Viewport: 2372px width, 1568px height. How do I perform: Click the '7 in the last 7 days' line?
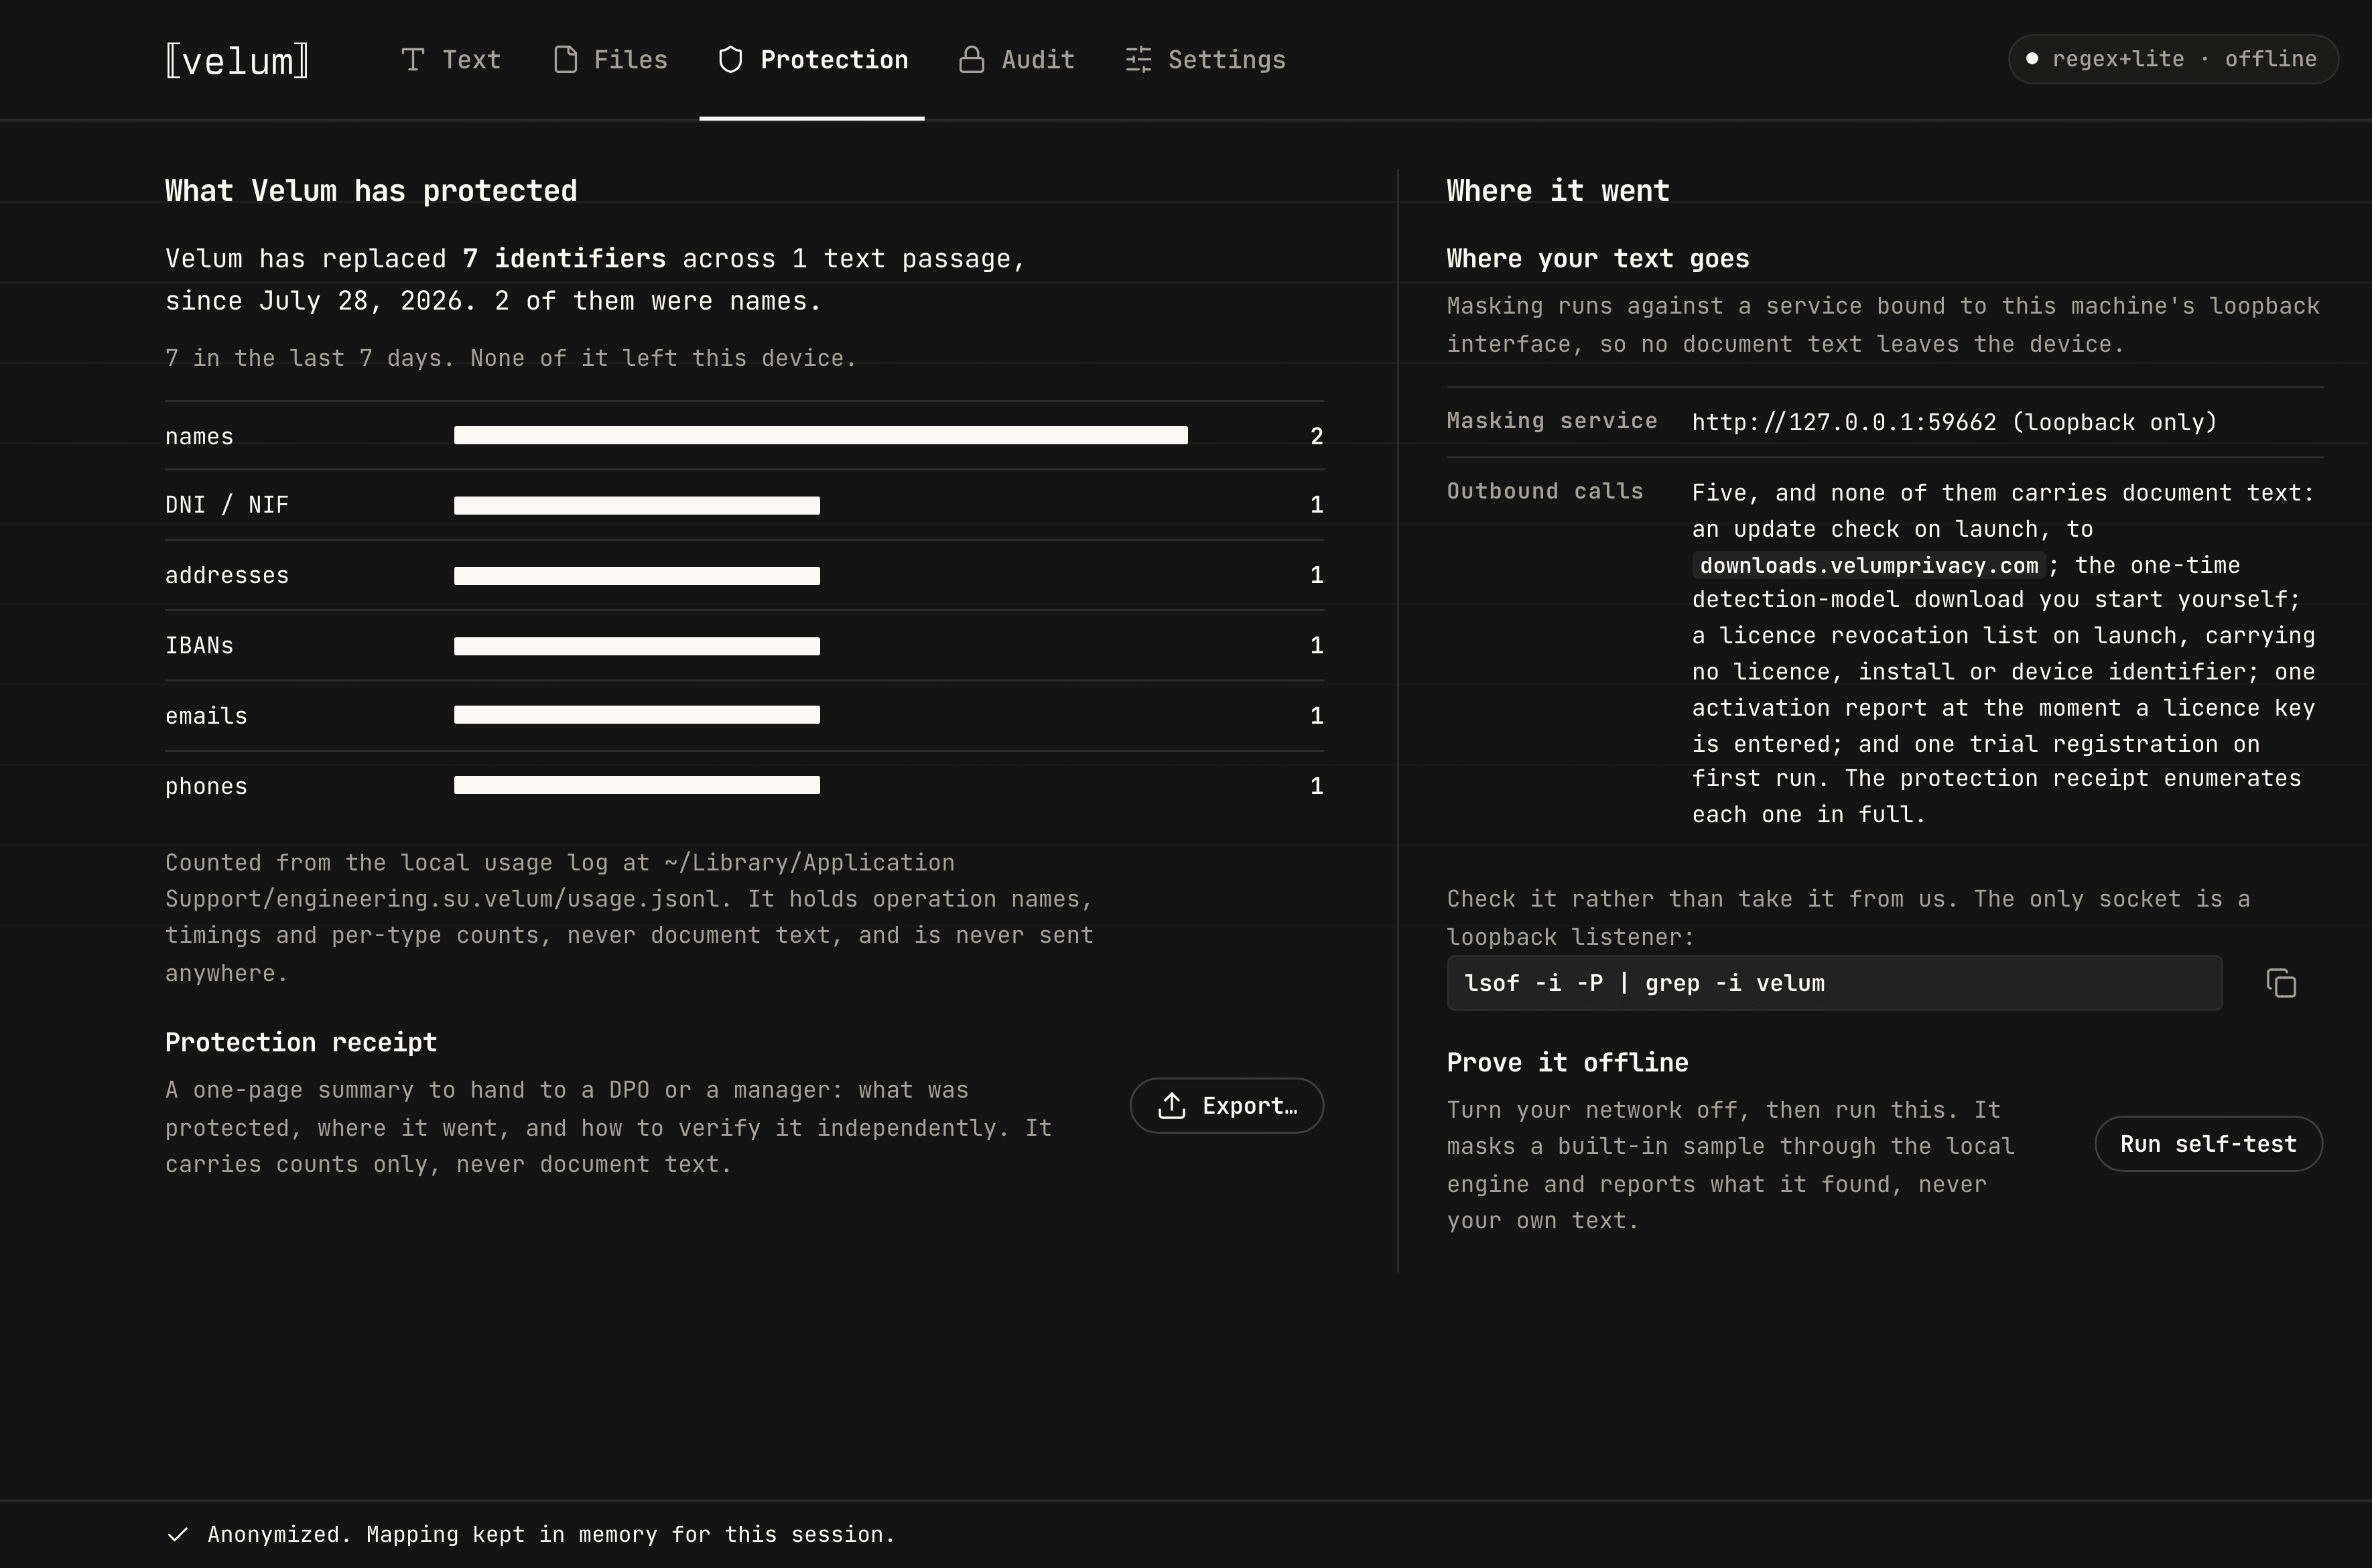510,358
